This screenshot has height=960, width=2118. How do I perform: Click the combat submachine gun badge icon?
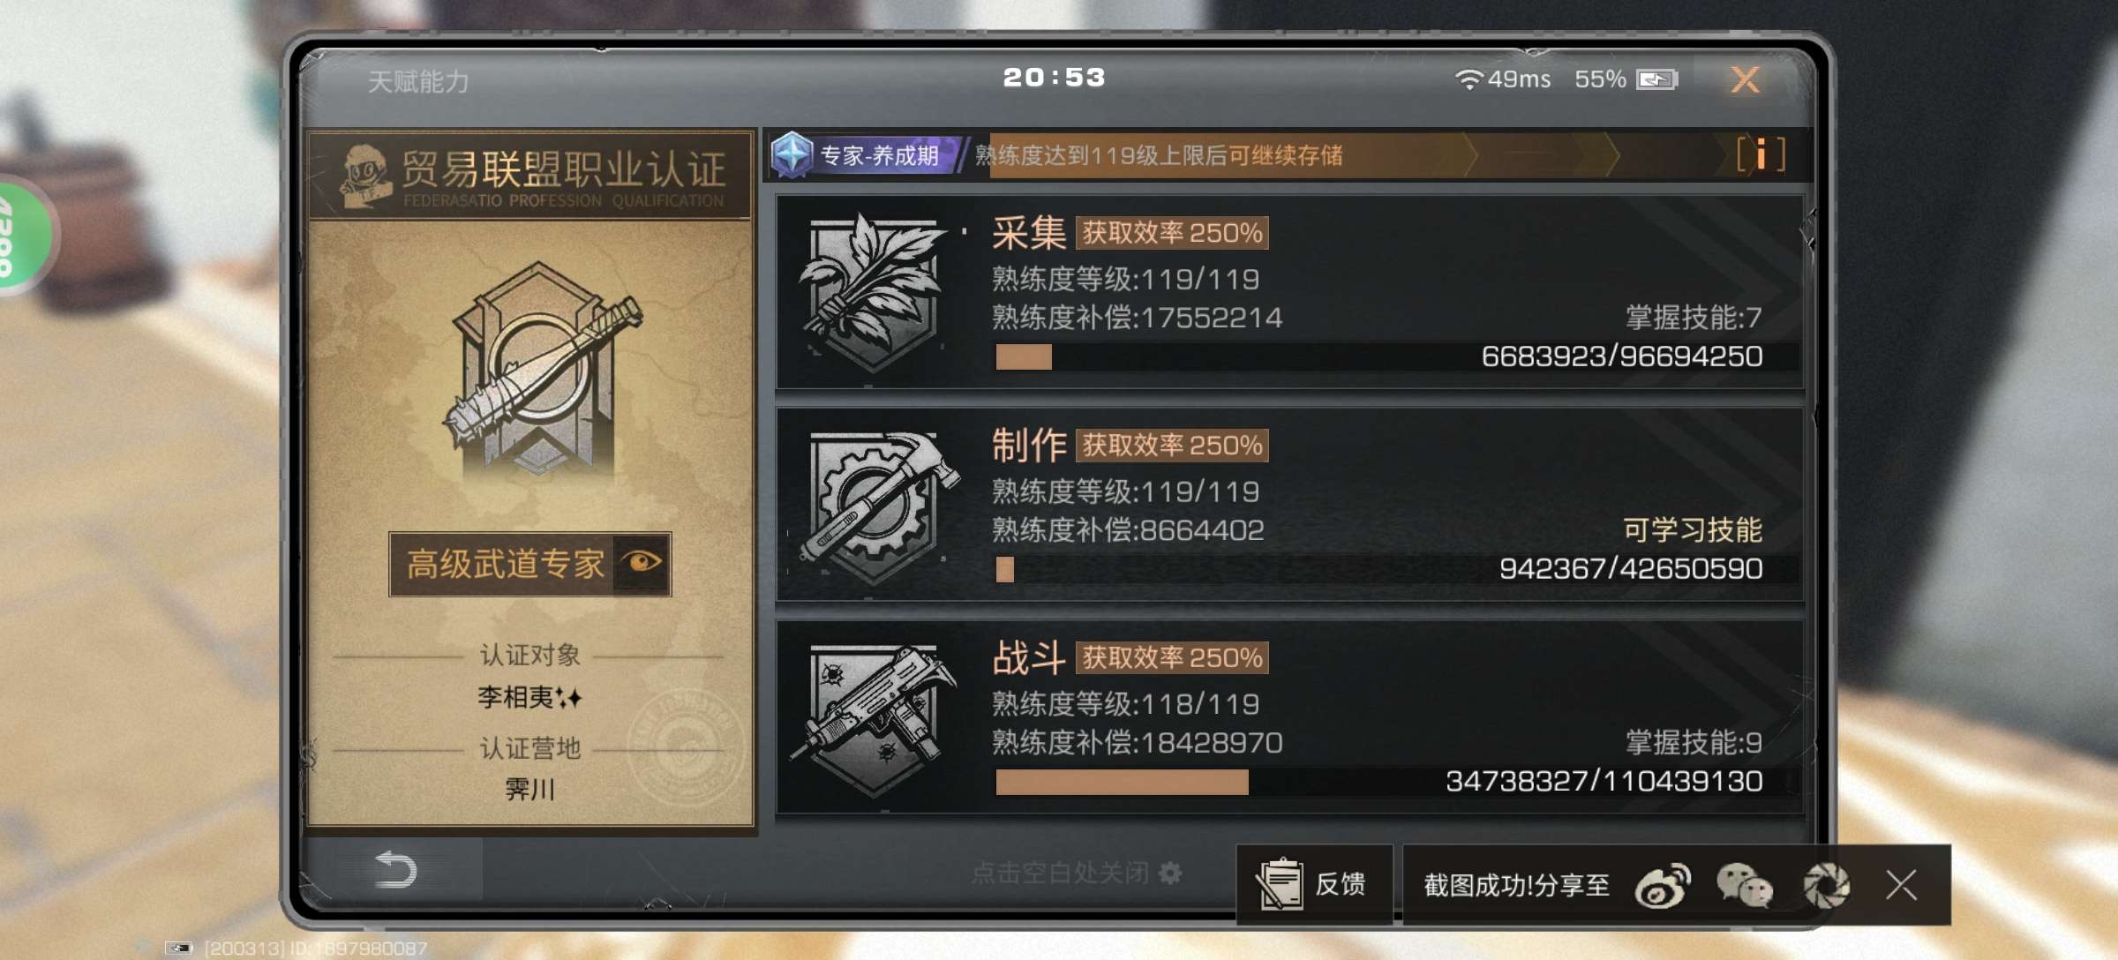(874, 718)
